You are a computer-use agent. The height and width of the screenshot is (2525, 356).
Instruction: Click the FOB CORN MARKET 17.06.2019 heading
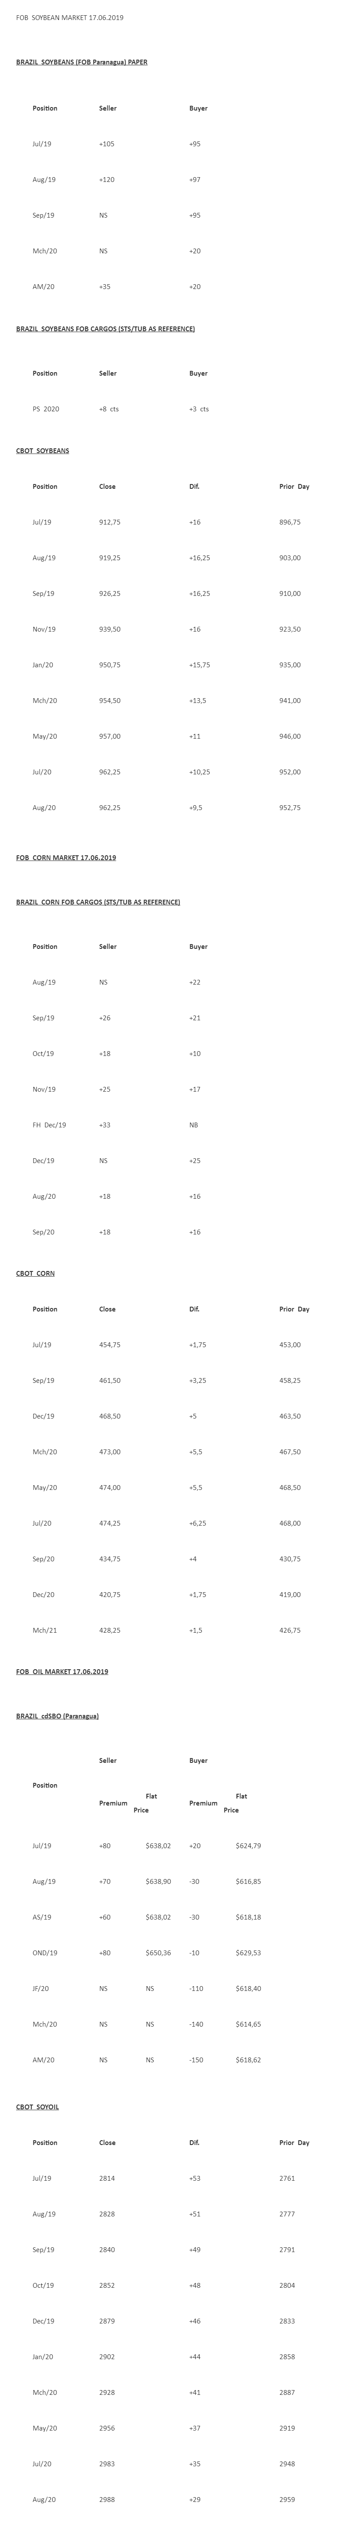(x=66, y=857)
